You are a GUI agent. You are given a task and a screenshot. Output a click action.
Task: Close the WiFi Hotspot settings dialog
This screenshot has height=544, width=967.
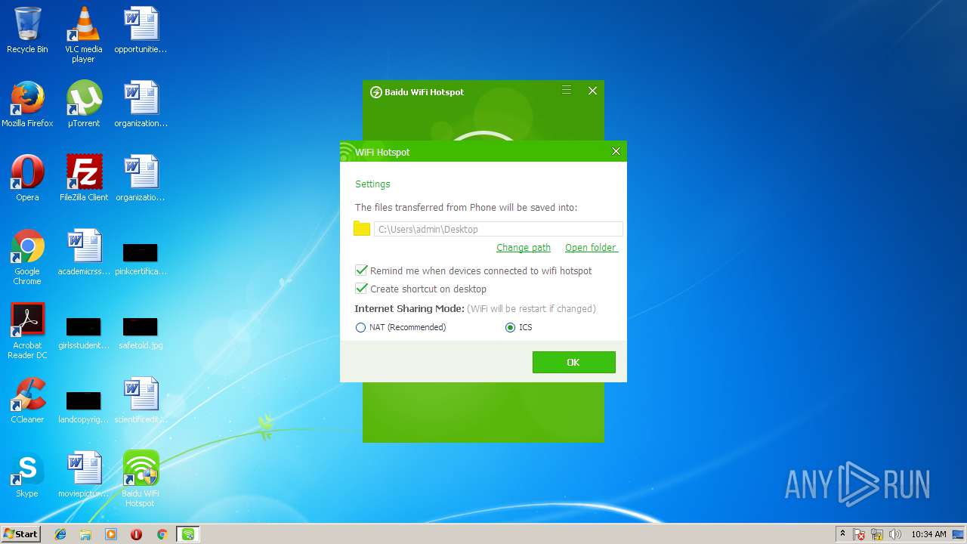pyautogui.click(x=616, y=151)
